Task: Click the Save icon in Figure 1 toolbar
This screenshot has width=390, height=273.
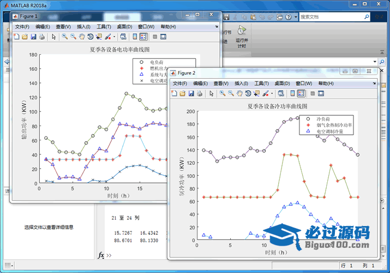Action: point(33,37)
